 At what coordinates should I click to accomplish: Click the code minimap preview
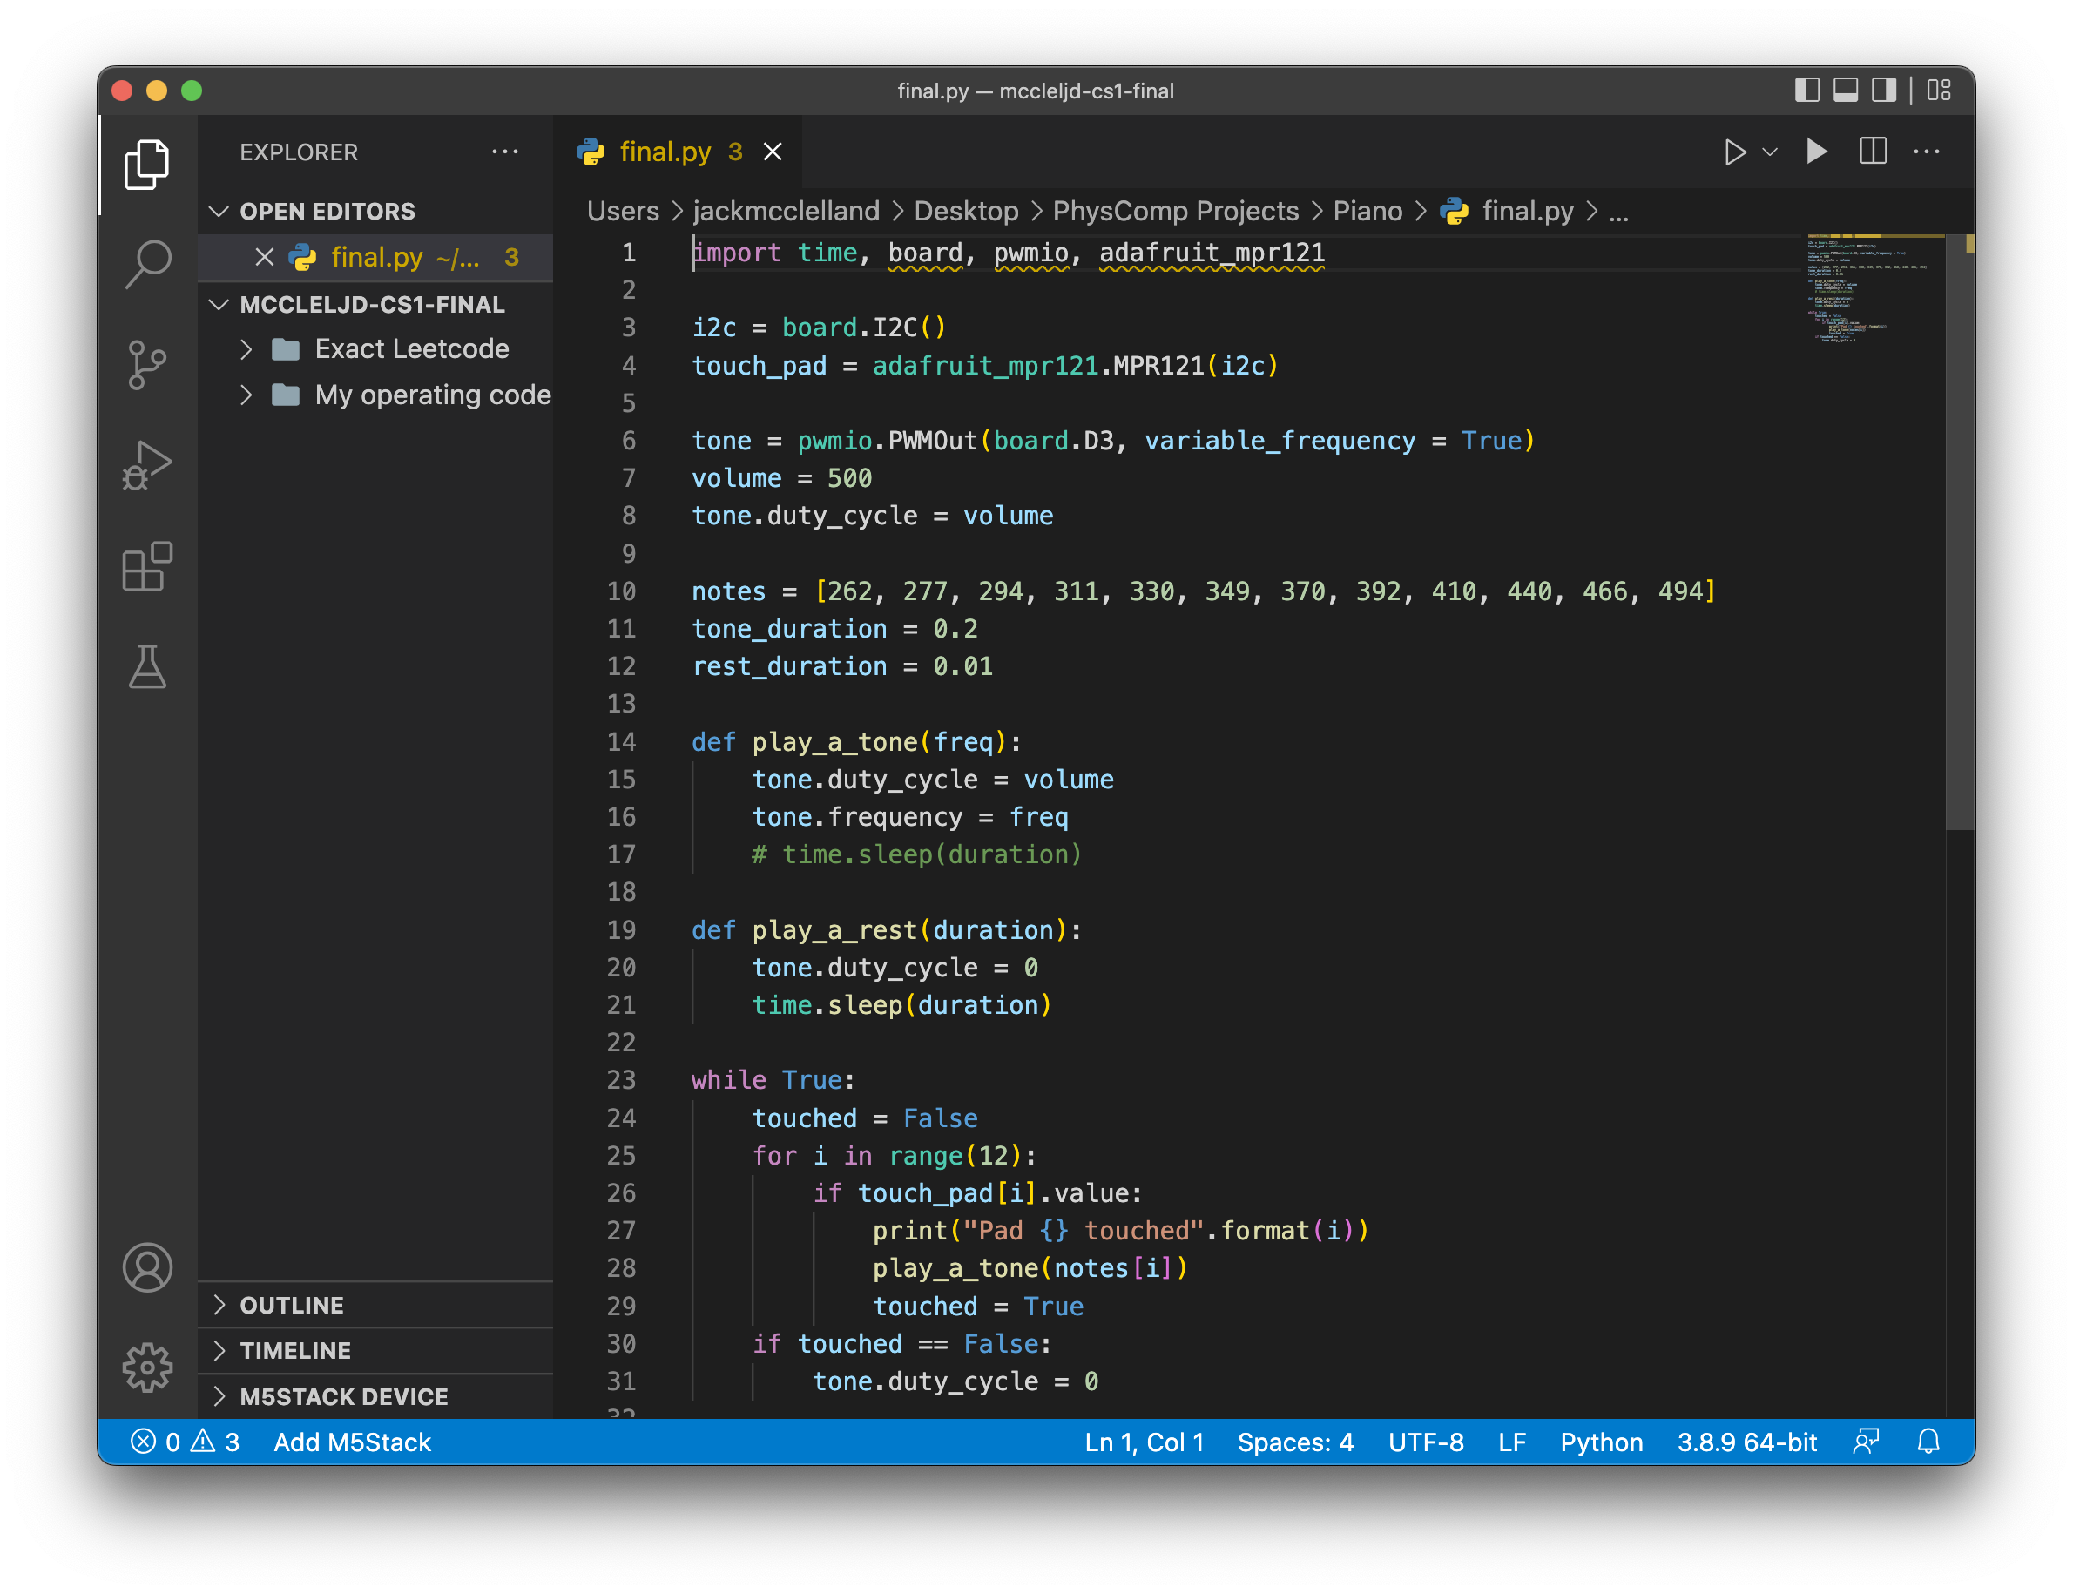click(x=1869, y=289)
